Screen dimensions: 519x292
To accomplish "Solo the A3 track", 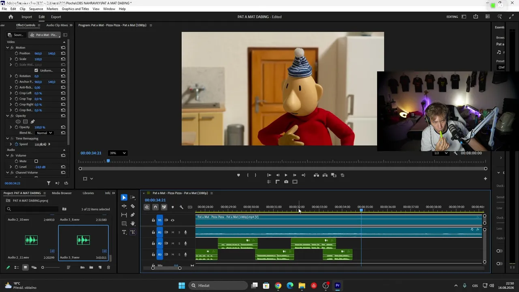I will 179,255.
